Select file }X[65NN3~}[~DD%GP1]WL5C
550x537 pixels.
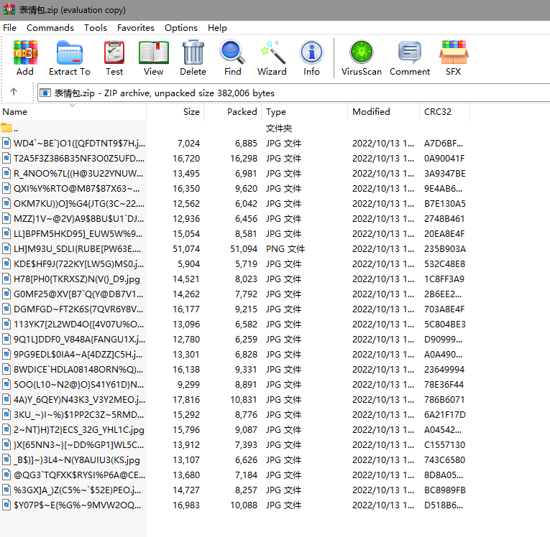pyautogui.click(x=78, y=444)
